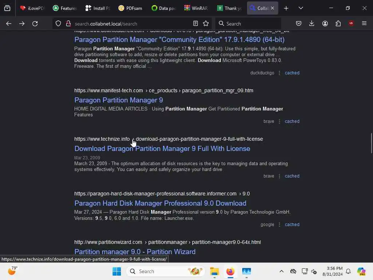Open Paragon Partition Manager 9 link
The height and width of the screenshot is (280, 373).
click(x=118, y=100)
